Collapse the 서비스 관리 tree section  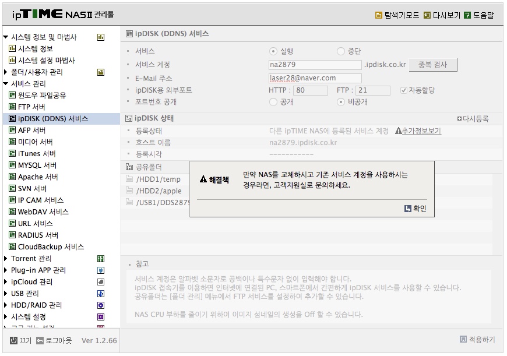[x=5, y=84]
